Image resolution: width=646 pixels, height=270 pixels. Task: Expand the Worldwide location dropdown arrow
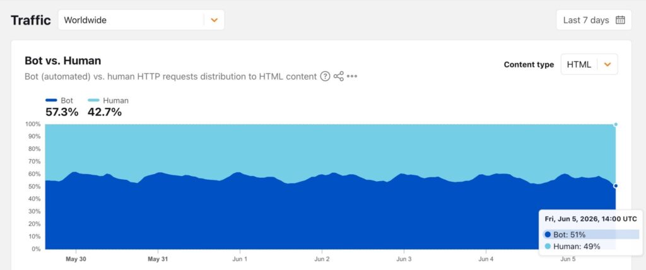pos(214,20)
